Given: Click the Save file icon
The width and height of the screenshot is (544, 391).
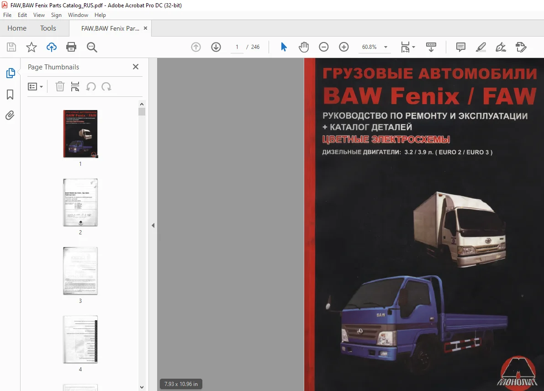Looking at the screenshot, I should pos(11,47).
